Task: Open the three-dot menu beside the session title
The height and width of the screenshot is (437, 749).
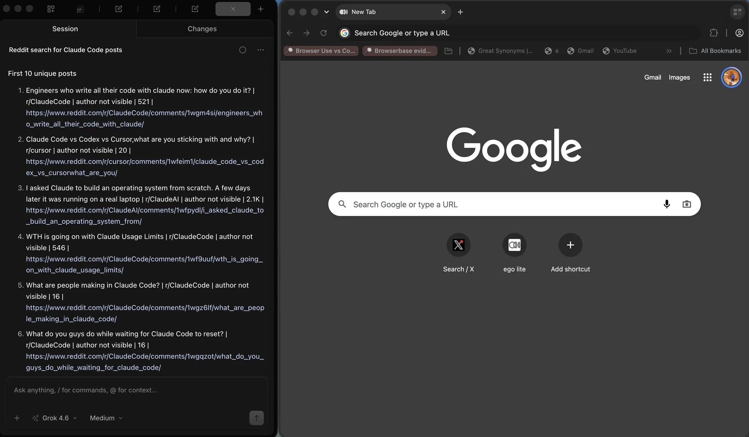Action: pyautogui.click(x=261, y=50)
